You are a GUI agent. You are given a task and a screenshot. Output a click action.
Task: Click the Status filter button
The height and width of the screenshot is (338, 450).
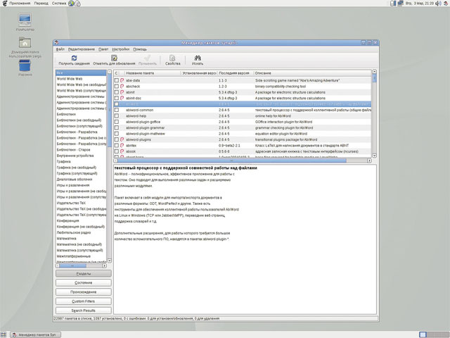83,283
